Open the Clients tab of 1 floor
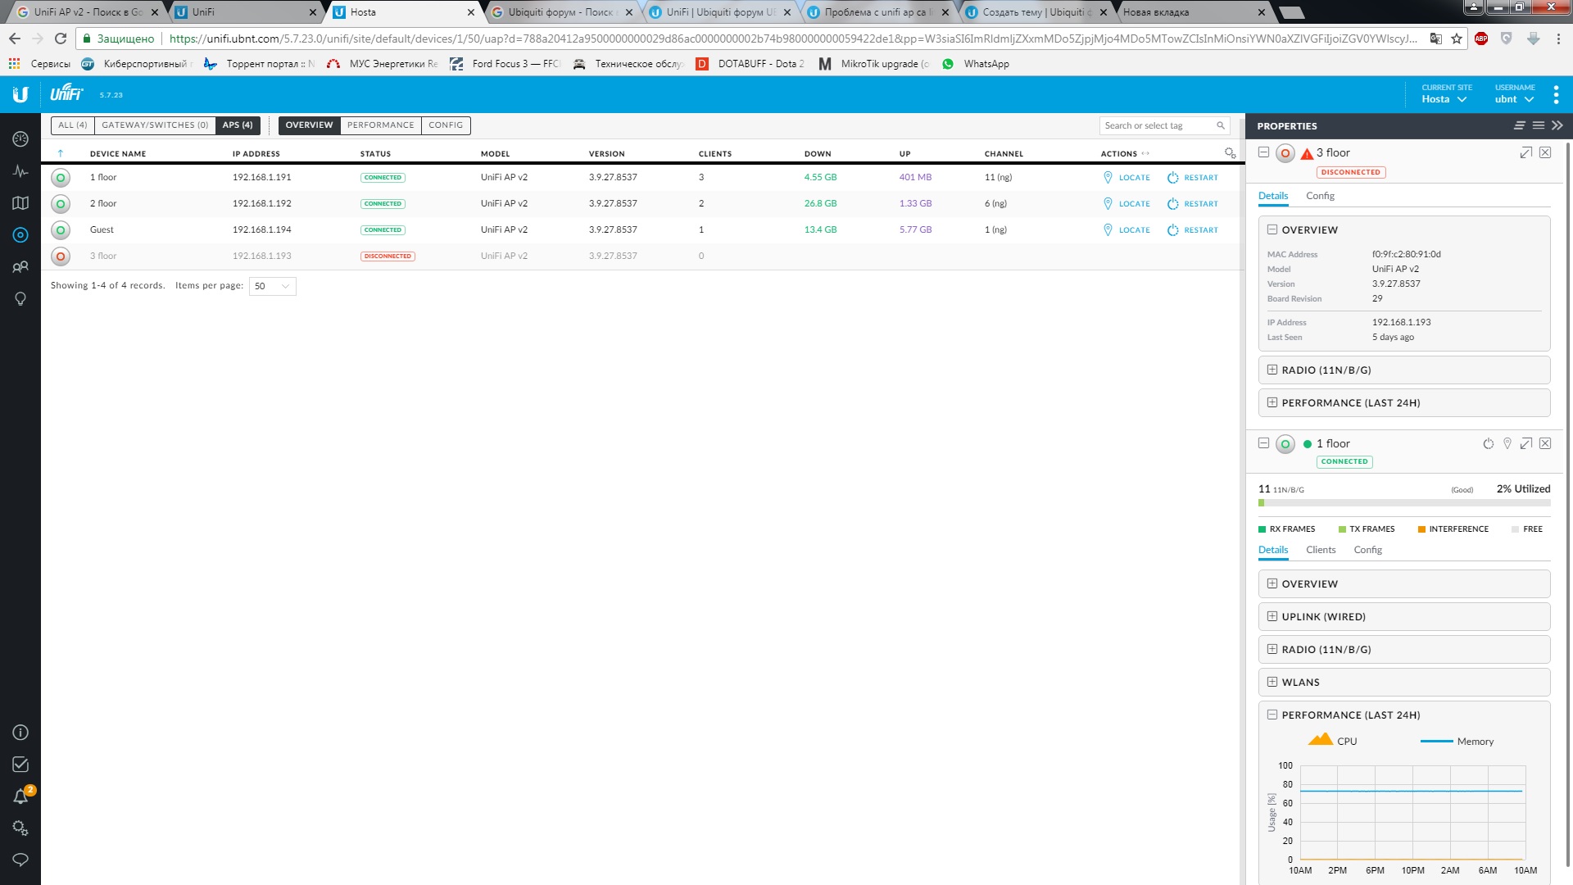 click(1321, 550)
